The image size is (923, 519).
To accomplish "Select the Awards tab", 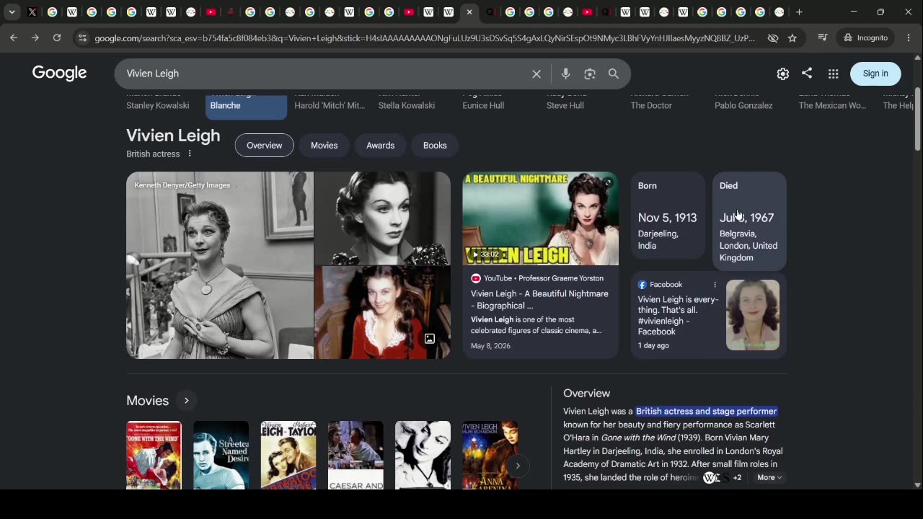I will (380, 146).
